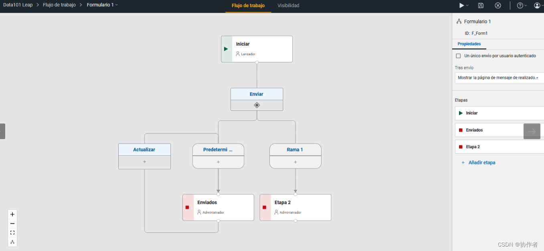Click the auto-layout hierarchy icon
The height and width of the screenshot is (251, 544).
coord(12,242)
